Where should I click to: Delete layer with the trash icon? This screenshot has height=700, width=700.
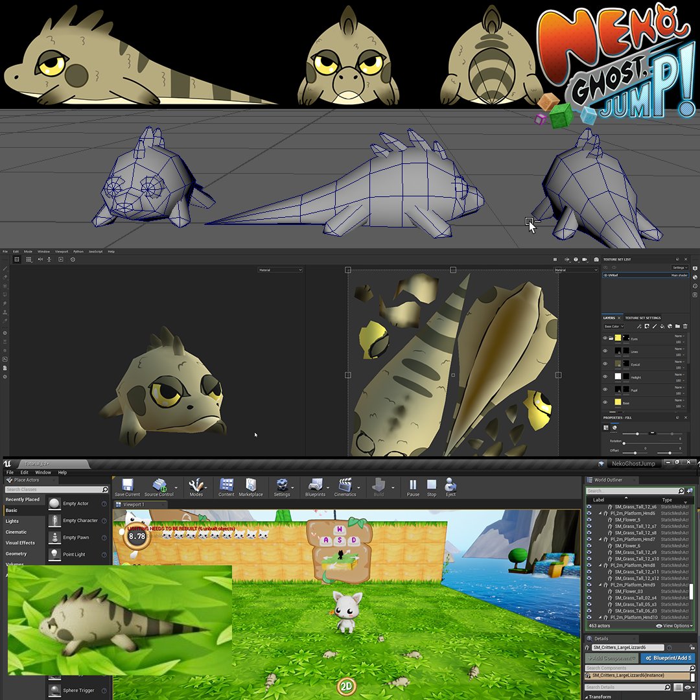pyautogui.click(x=685, y=326)
